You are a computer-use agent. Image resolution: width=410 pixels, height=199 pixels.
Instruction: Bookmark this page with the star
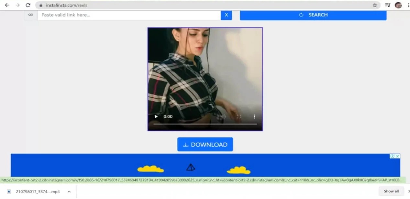[375, 5]
